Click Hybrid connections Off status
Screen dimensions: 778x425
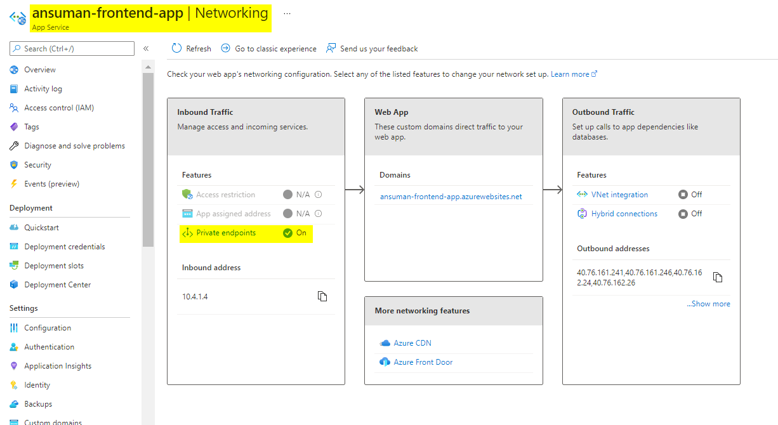[690, 214]
